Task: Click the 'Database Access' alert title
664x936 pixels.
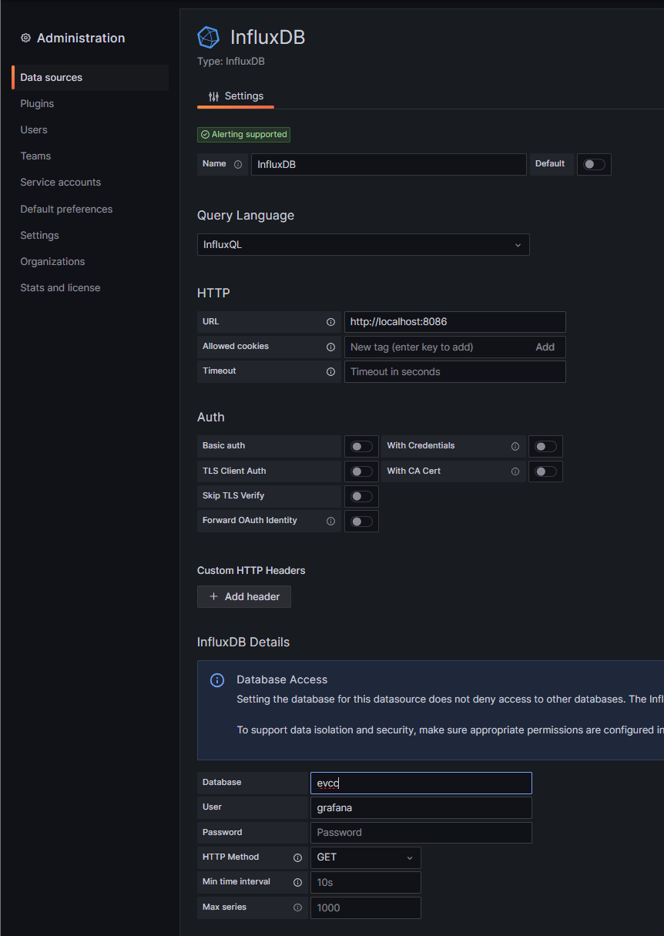Action: pyautogui.click(x=282, y=679)
